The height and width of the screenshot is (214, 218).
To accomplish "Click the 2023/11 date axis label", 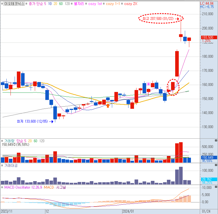I will (x=7, y=212).
